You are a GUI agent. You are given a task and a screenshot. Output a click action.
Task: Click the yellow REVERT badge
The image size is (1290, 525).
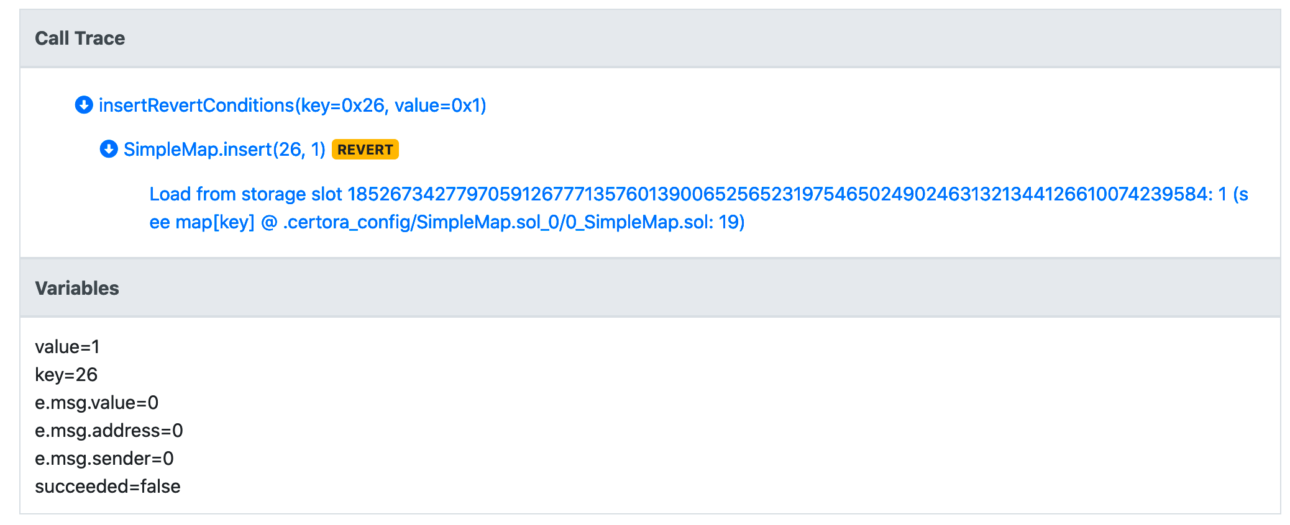[x=365, y=149]
